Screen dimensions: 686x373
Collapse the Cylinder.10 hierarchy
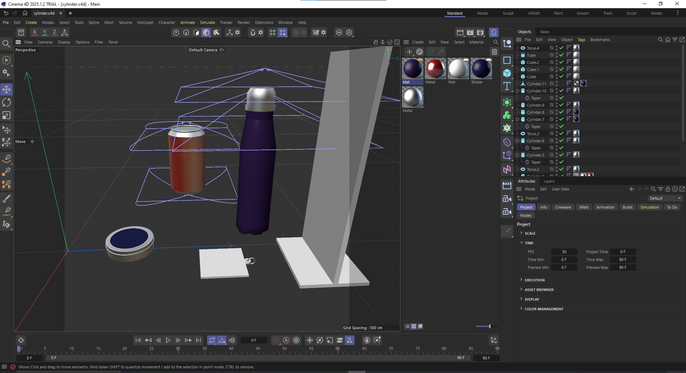tap(517, 91)
